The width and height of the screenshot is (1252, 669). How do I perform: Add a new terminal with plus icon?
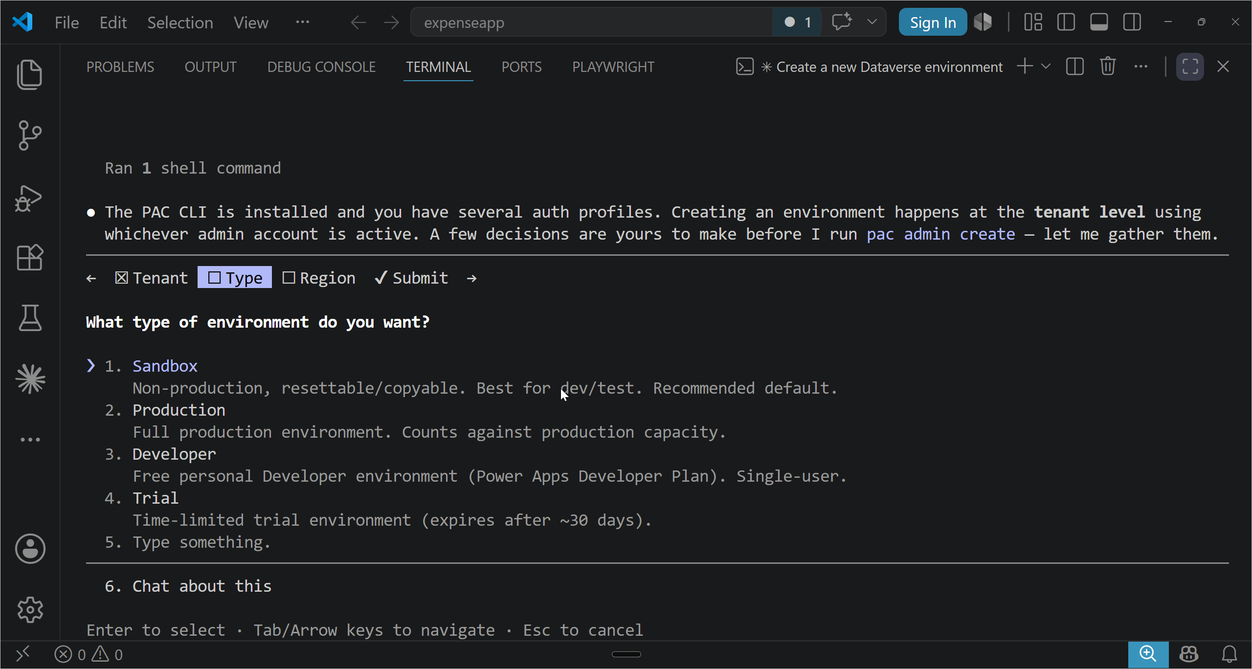1025,67
